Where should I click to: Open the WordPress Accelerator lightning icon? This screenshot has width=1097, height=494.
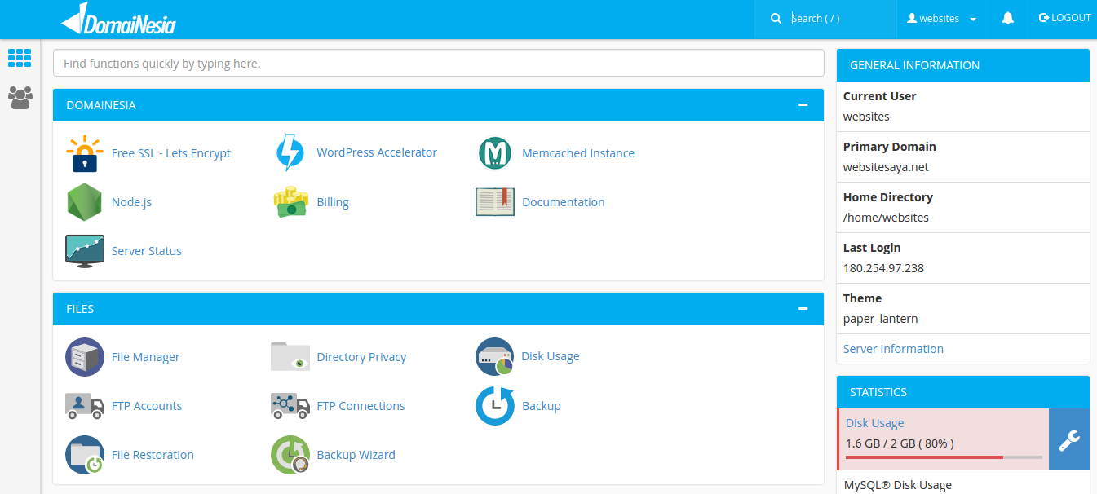(x=290, y=153)
